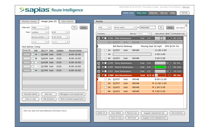Click the Sign out link

186,7
